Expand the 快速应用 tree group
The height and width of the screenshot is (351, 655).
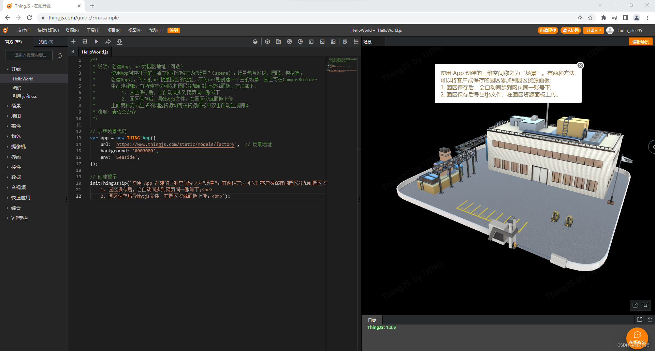point(7,198)
